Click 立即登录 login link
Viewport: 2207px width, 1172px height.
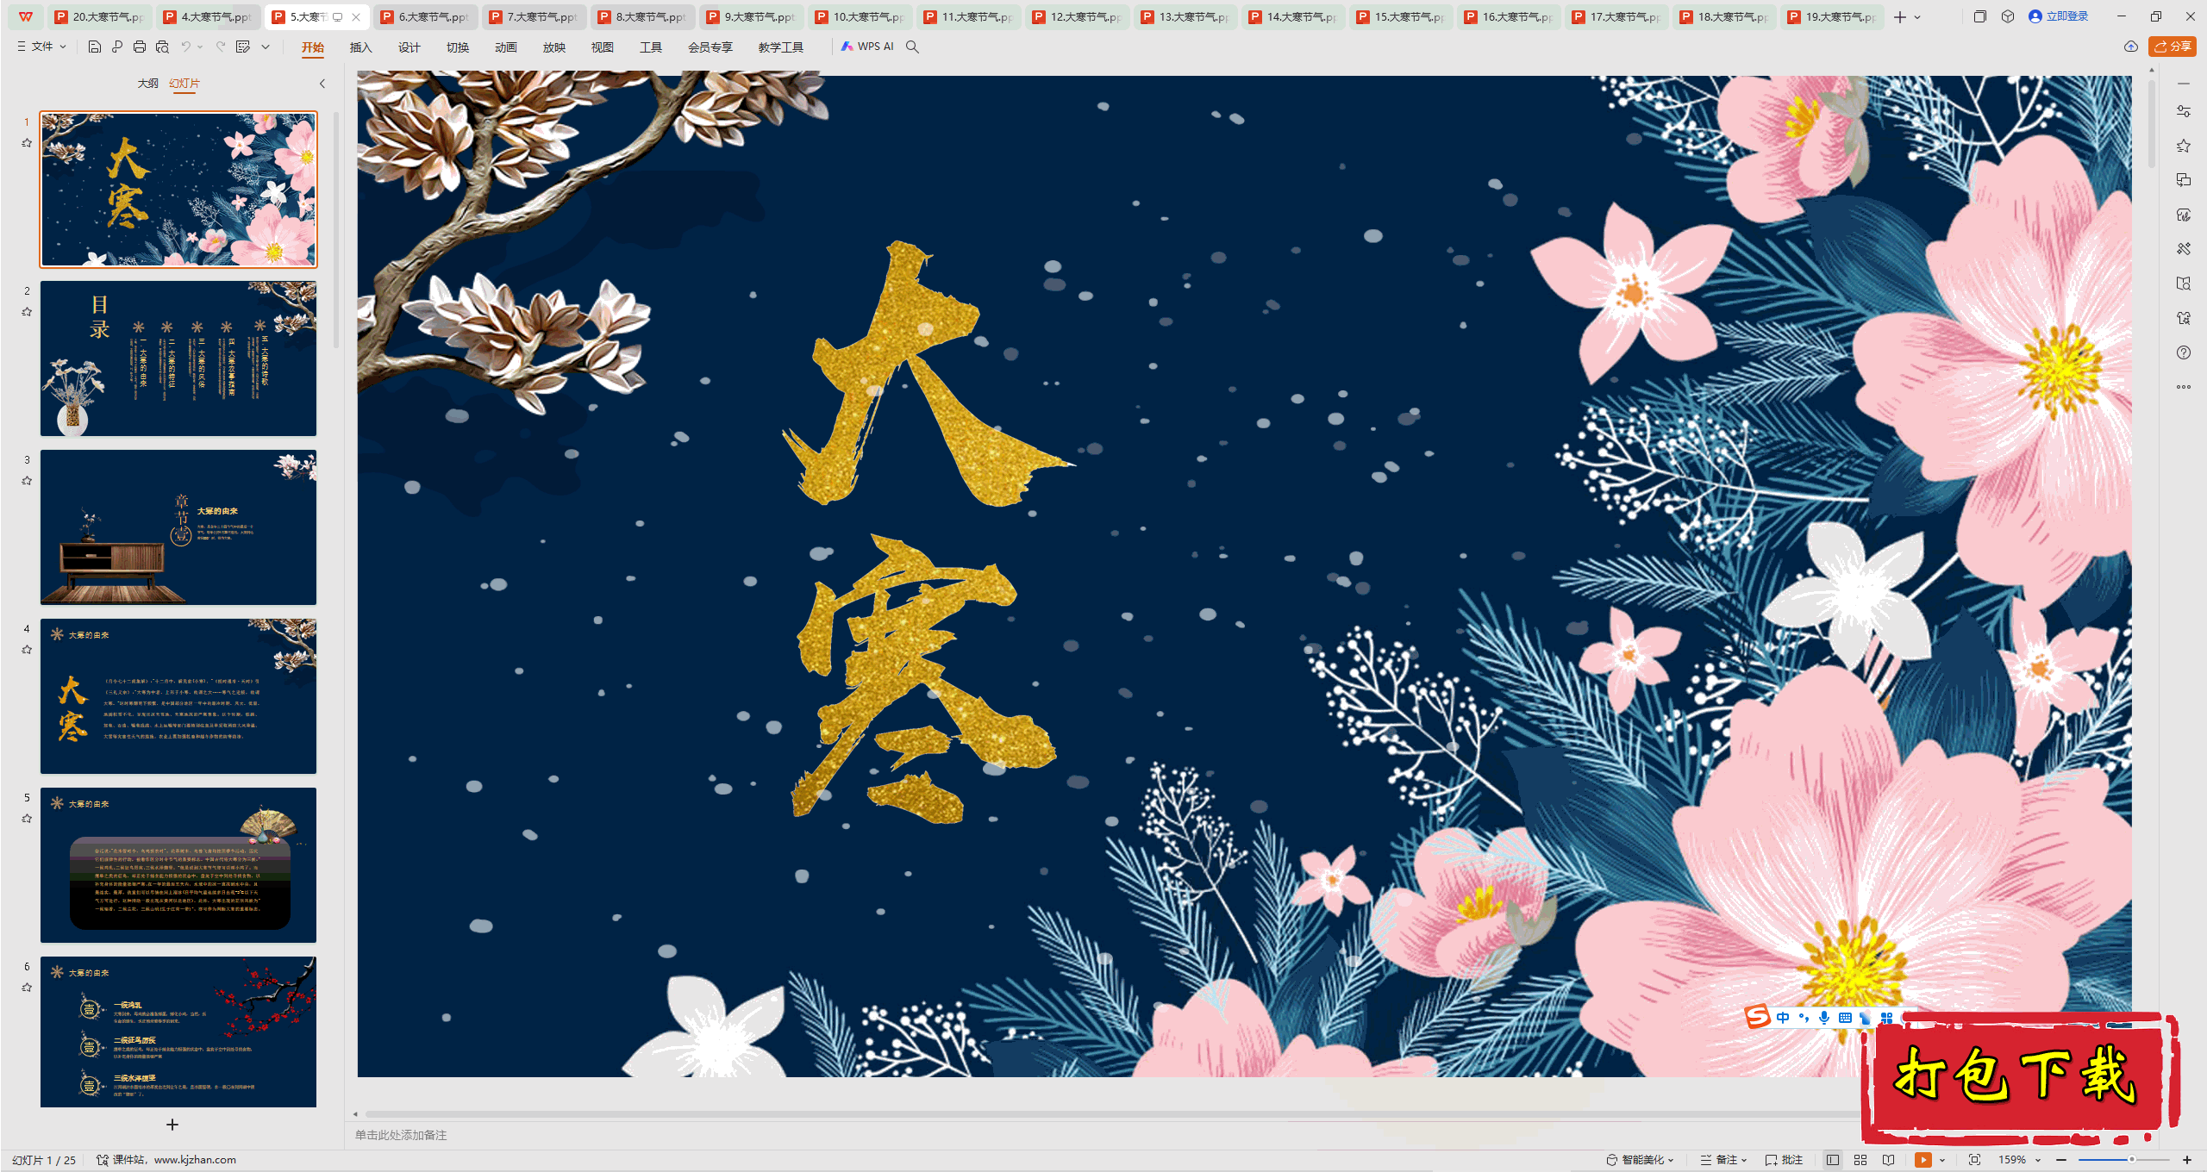(2059, 16)
